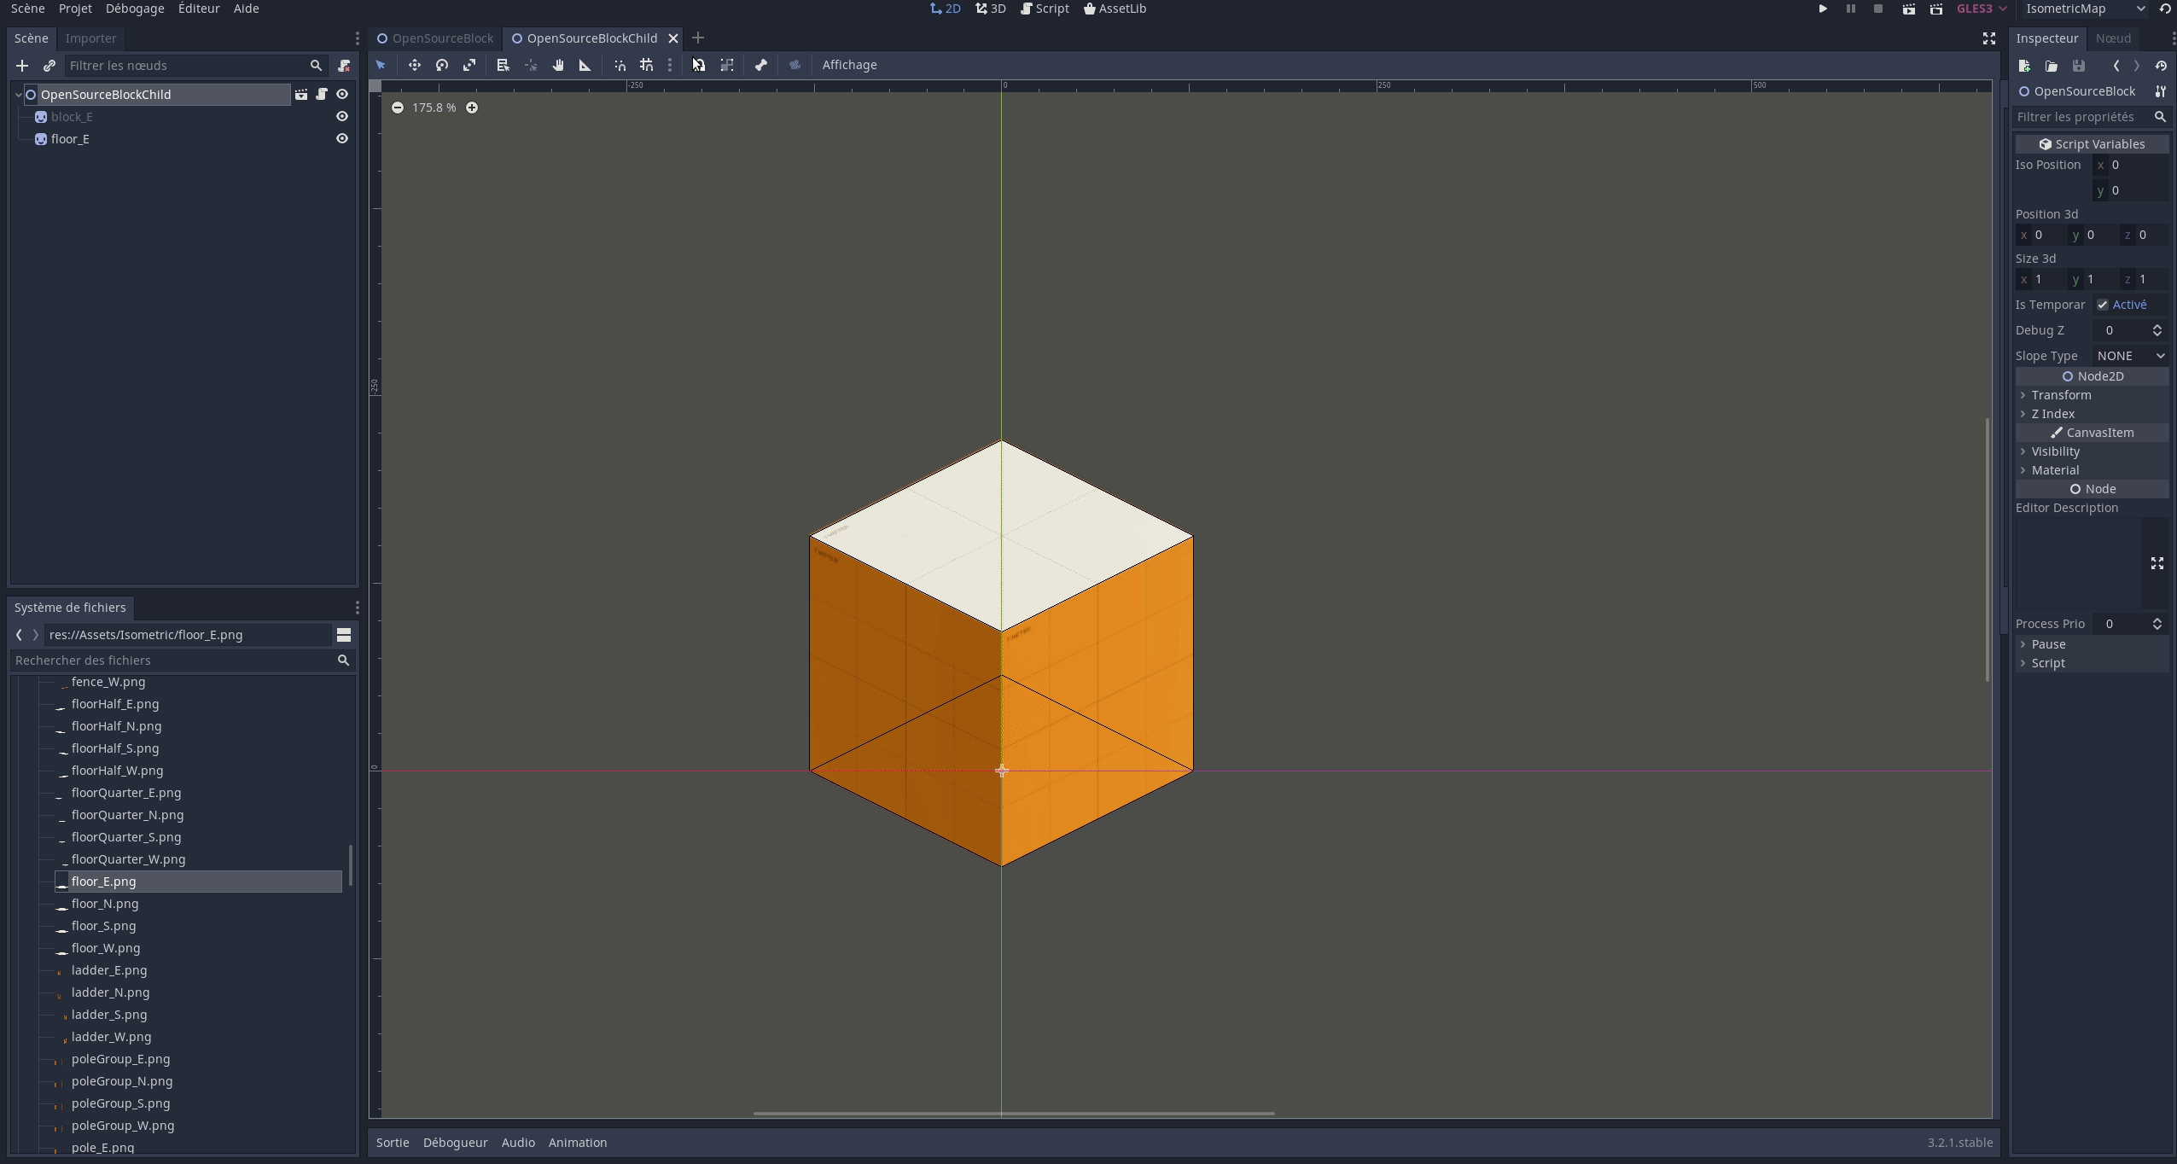2177x1164 pixels.
Task: Toggle visibility of block_E node
Action: point(342,117)
